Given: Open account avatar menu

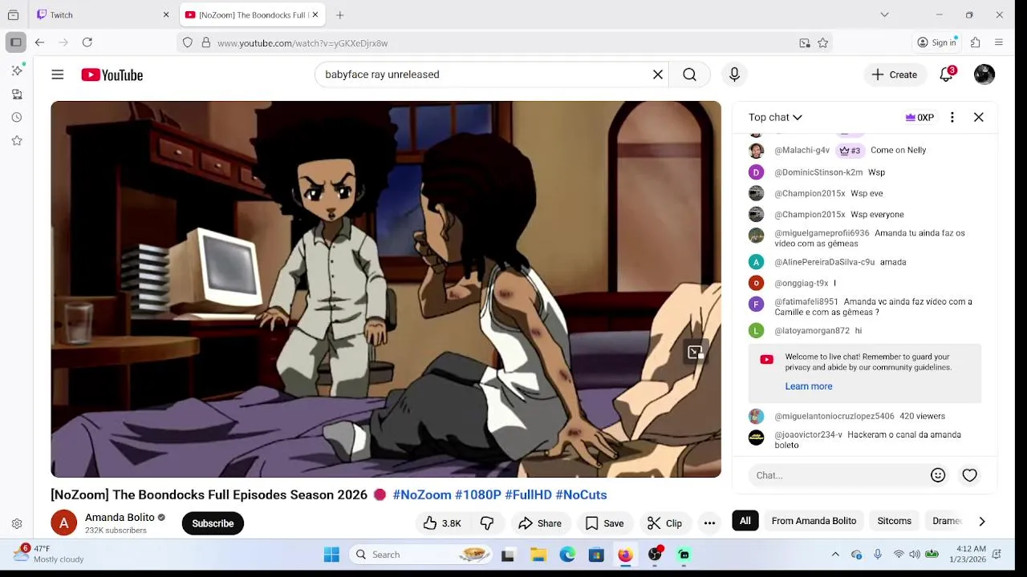Looking at the screenshot, I should 984,75.
